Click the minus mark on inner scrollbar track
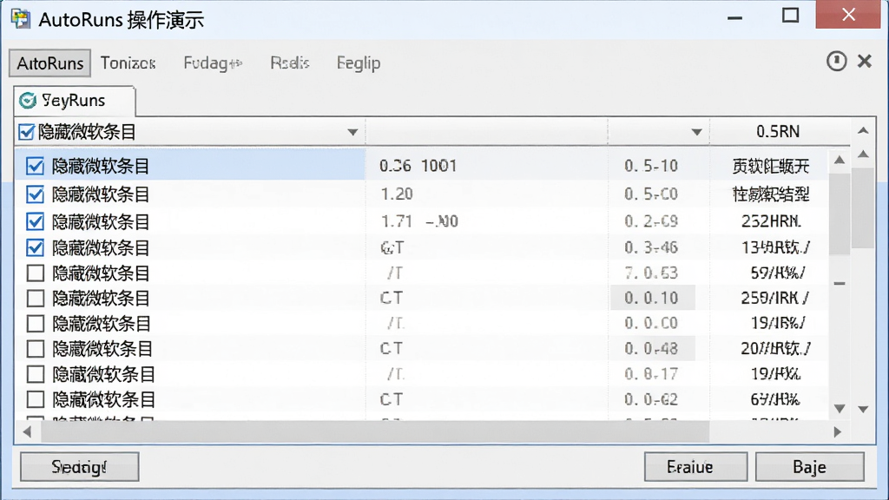Screen dimensions: 889x500 click(840, 284)
